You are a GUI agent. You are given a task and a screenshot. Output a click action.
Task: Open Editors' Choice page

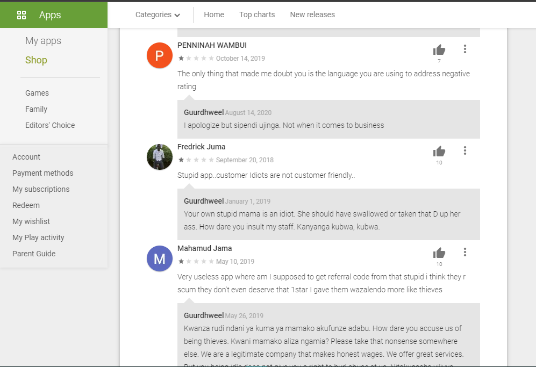[50, 125]
